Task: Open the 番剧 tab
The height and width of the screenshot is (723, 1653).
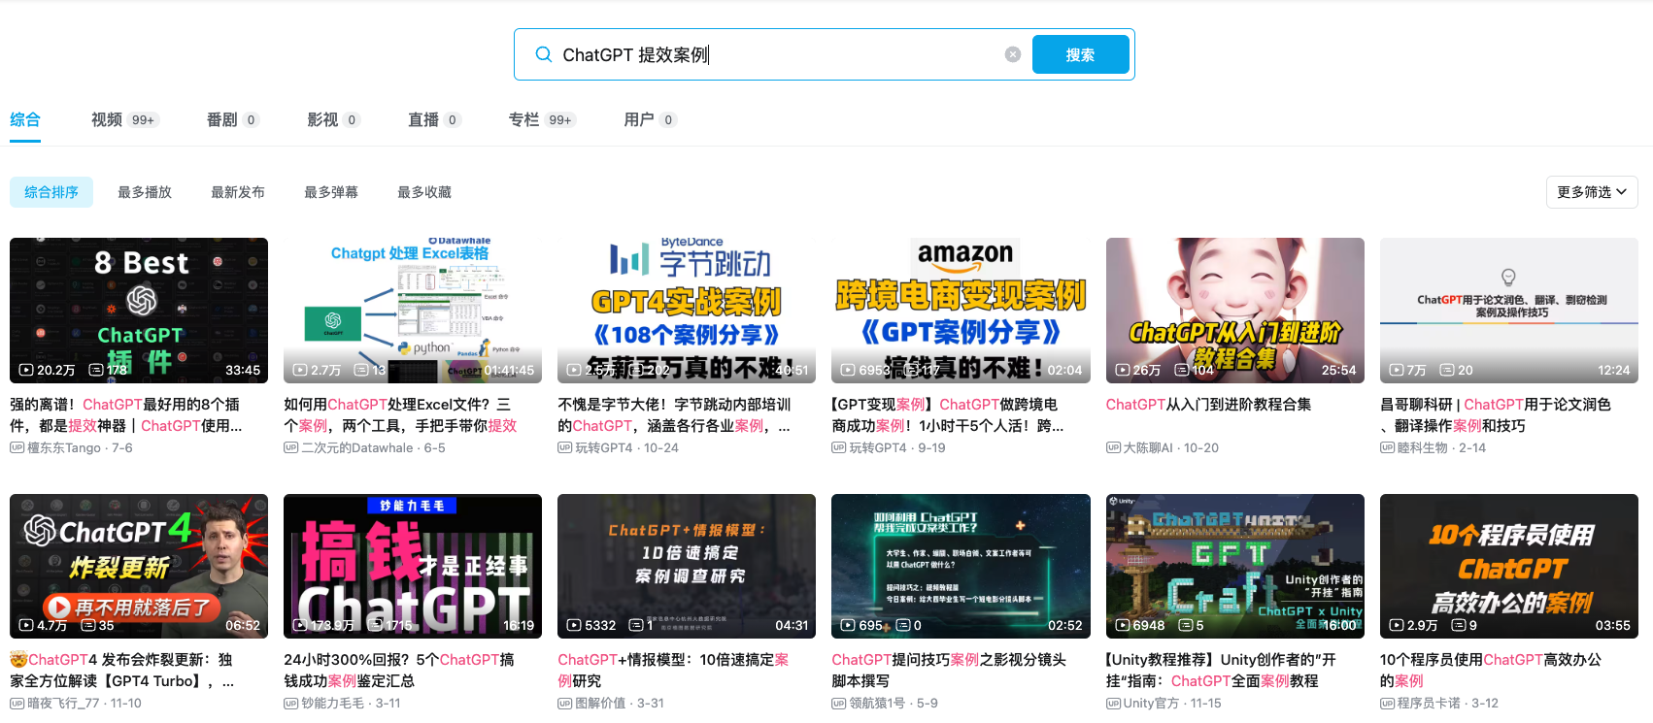Action: tap(233, 119)
